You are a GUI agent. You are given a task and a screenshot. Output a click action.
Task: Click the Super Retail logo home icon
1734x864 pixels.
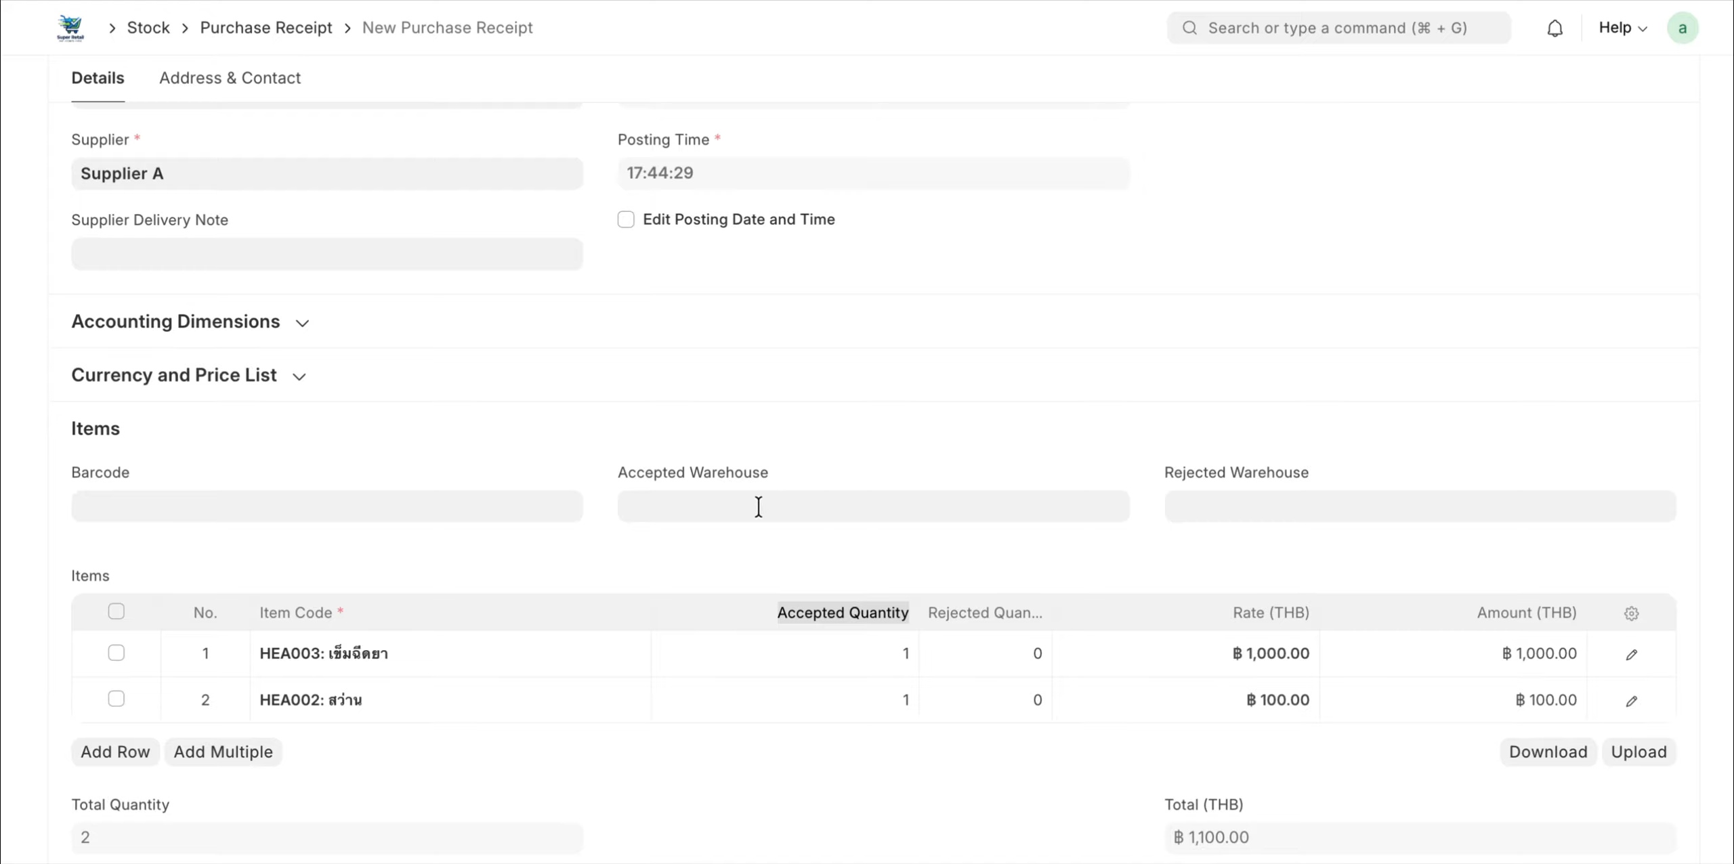70,28
